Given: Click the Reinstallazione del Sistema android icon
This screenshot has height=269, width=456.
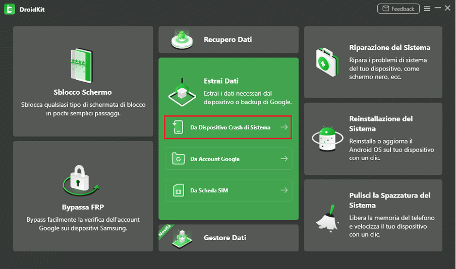Looking at the screenshot, I should point(326,136).
